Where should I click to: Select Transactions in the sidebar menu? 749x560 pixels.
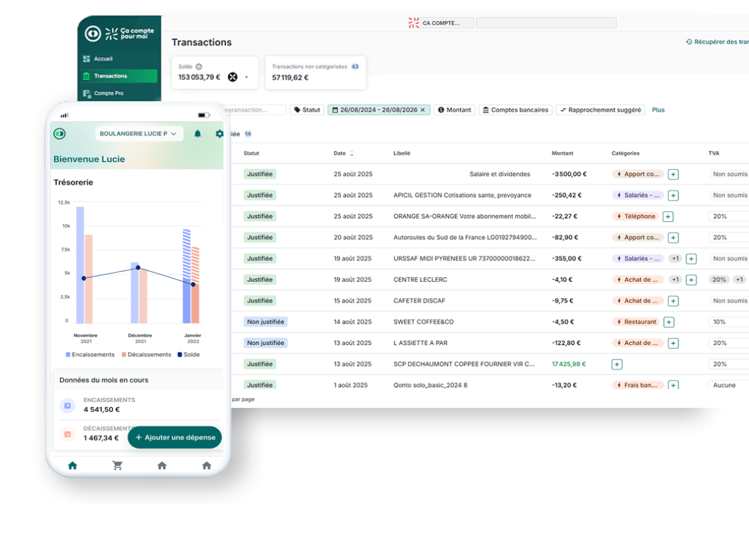[110, 76]
